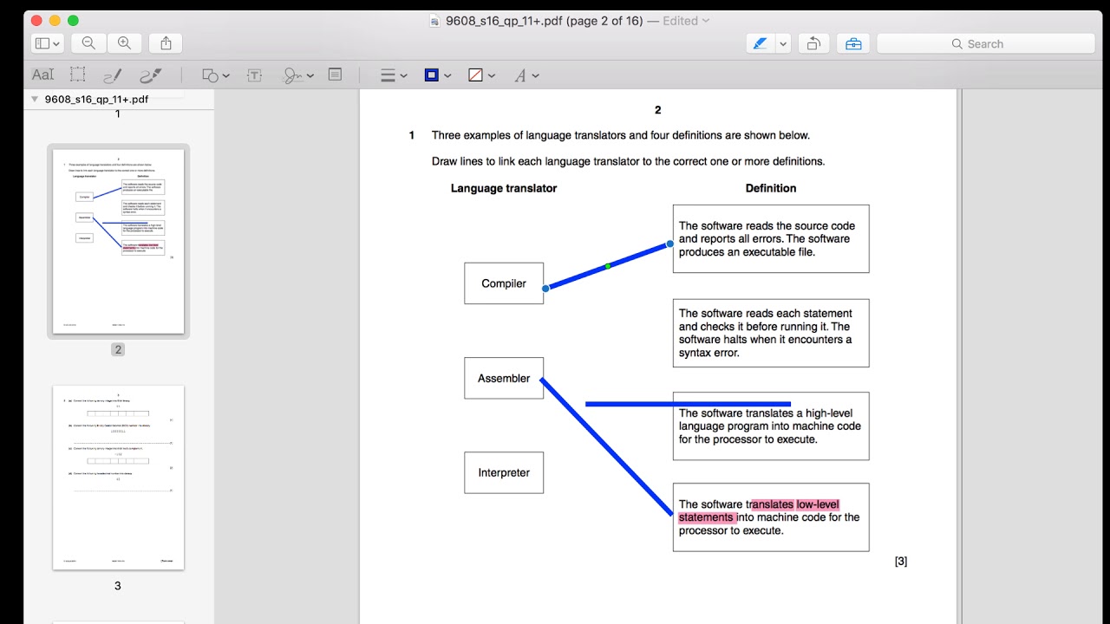
Task: Open the Shapes menu
Action: click(215, 75)
